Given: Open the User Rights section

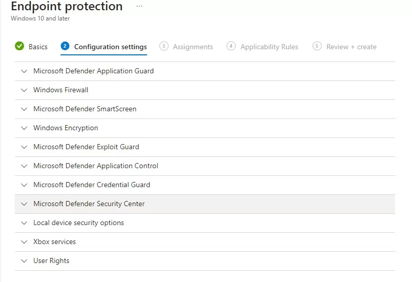Looking at the screenshot, I should (x=205, y=261).
